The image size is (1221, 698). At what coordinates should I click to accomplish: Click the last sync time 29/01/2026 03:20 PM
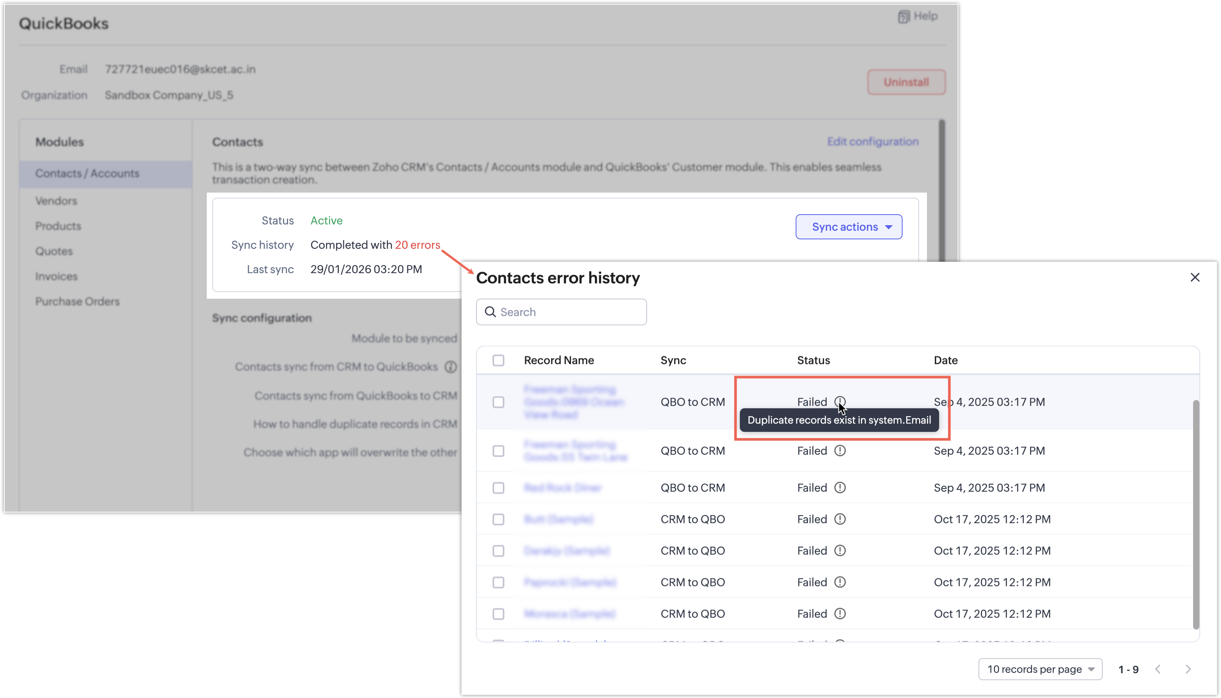366,270
